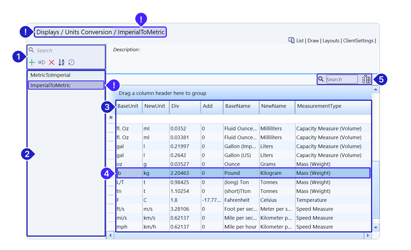Click the green plus add icon
This screenshot has width=411, height=250.
[x=32, y=62]
